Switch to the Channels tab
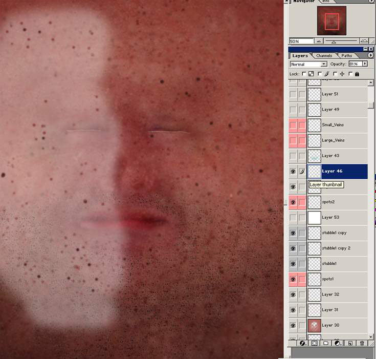This screenshot has width=376, height=359. pyautogui.click(x=324, y=55)
